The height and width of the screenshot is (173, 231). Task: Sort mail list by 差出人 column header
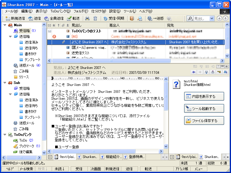[136, 25]
